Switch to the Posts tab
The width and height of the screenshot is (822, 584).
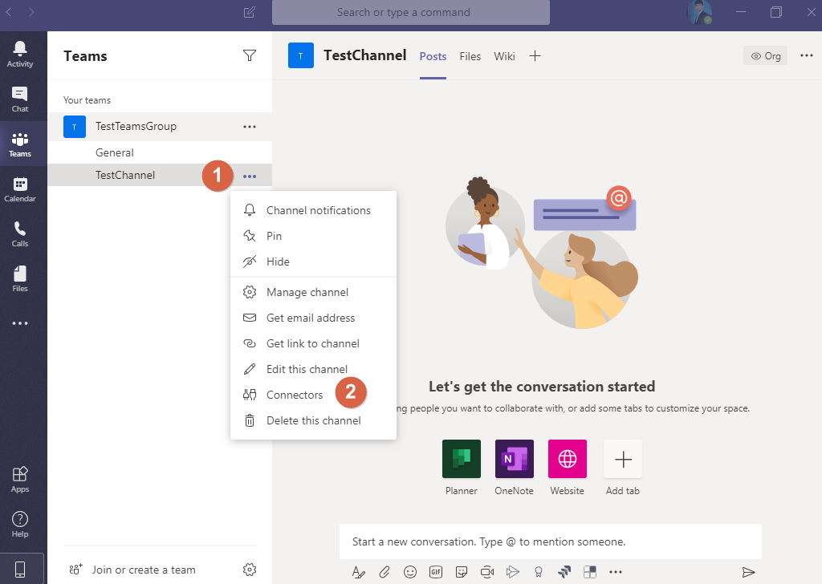pyautogui.click(x=433, y=57)
